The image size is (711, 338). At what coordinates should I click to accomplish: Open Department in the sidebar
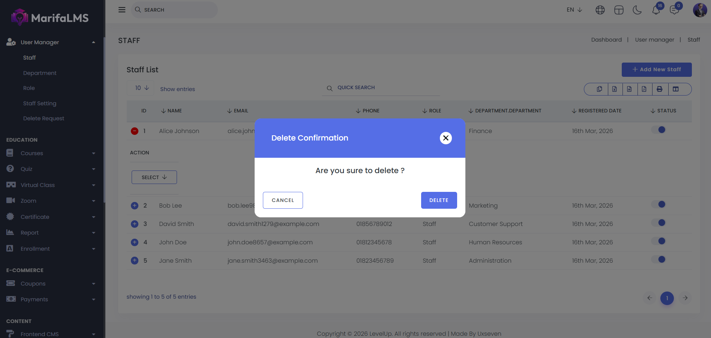tap(40, 73)
